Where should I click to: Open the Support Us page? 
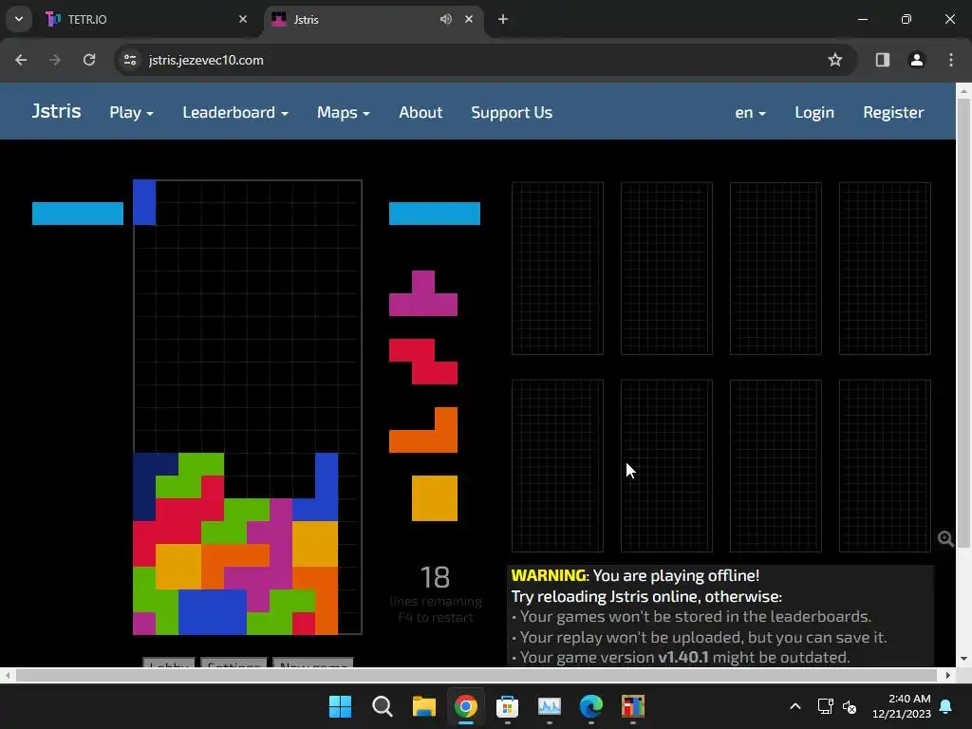(x=512, y=112)
